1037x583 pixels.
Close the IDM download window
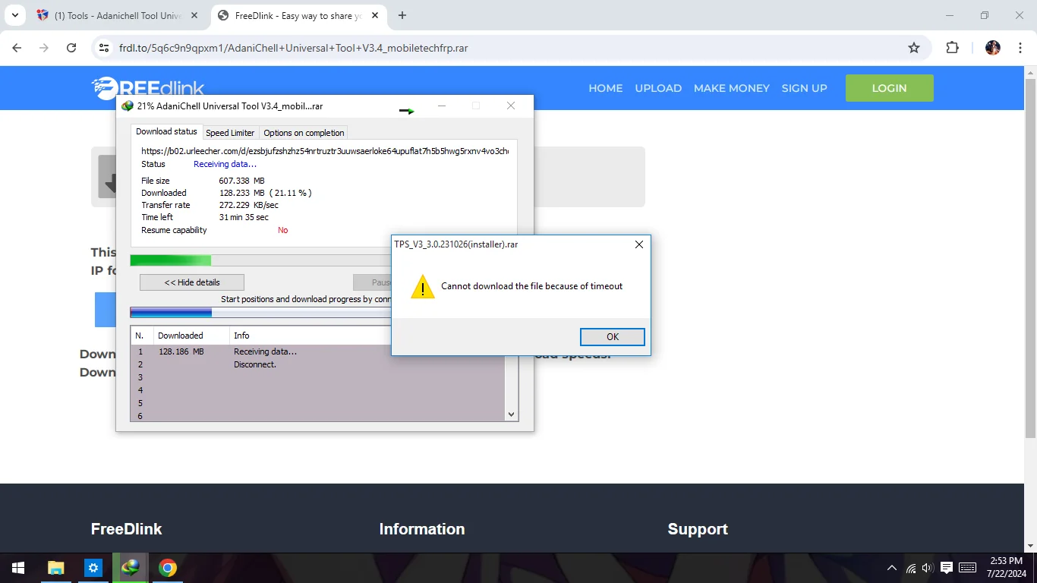point(511,106)
